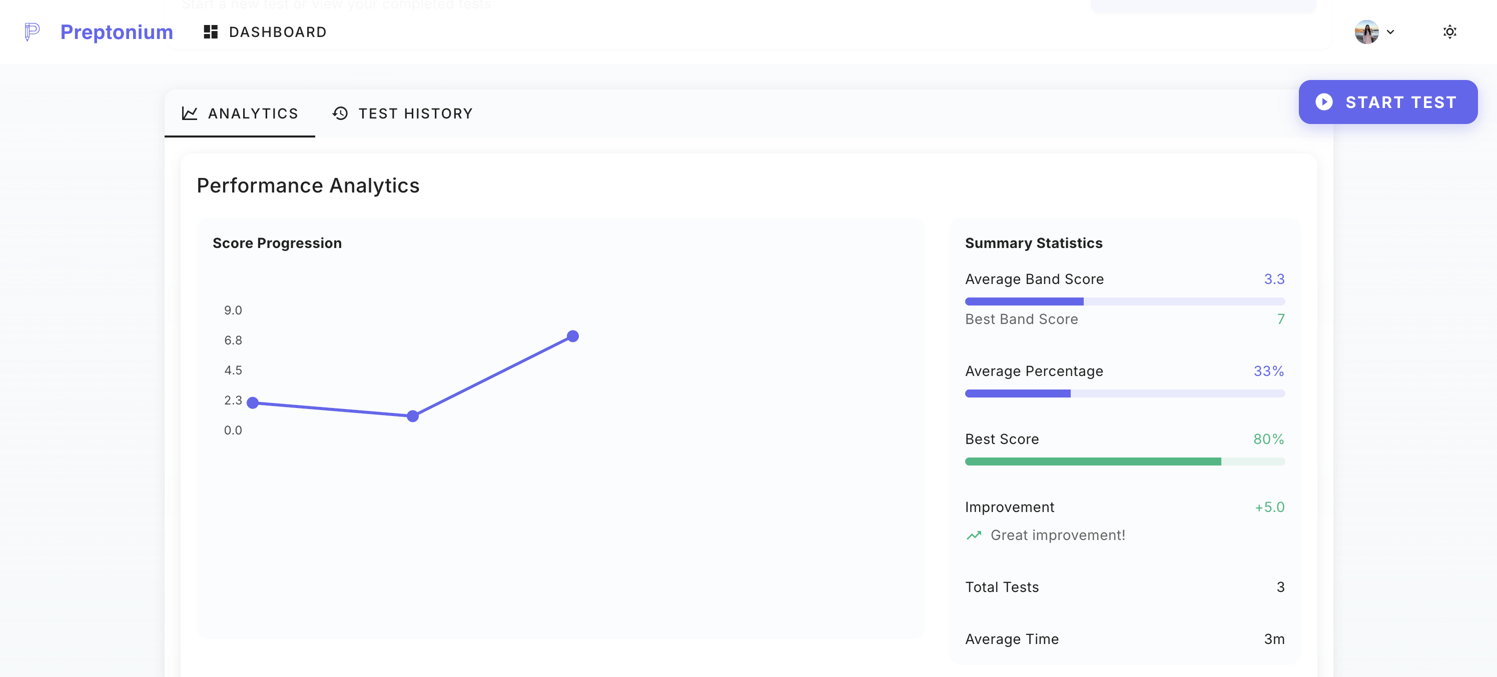Click the green Best Score progress bar
The width and height of the screenshot is (1497, 677).
pyautogui.click(x=1124, y=461)
